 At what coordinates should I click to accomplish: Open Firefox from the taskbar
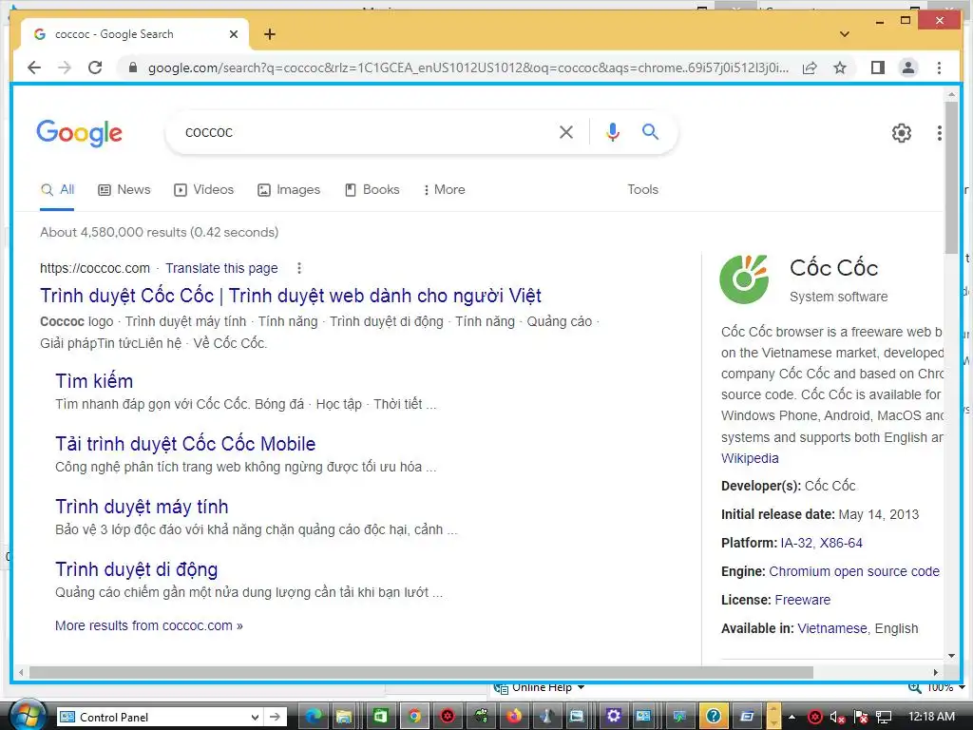tap(514, 717)
